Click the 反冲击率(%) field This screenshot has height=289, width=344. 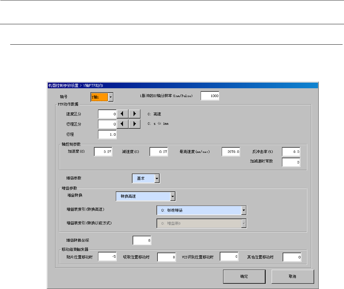(291, 152)
